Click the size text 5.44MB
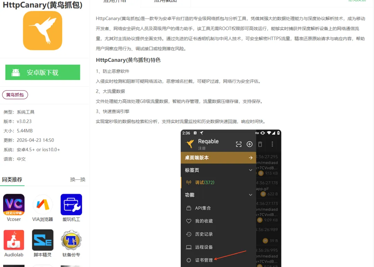The width and height of the screenshot is (374, 267). coord(25,131)
